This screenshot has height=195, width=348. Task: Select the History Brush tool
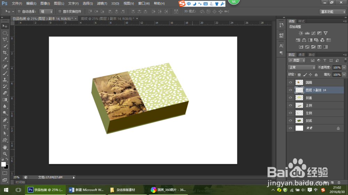click(x=5, y=86)
